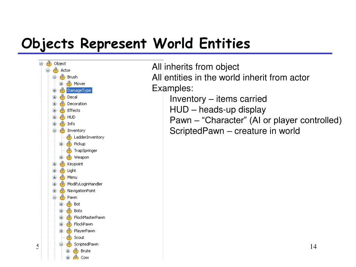Select the Menu class row

pos(72,177)
